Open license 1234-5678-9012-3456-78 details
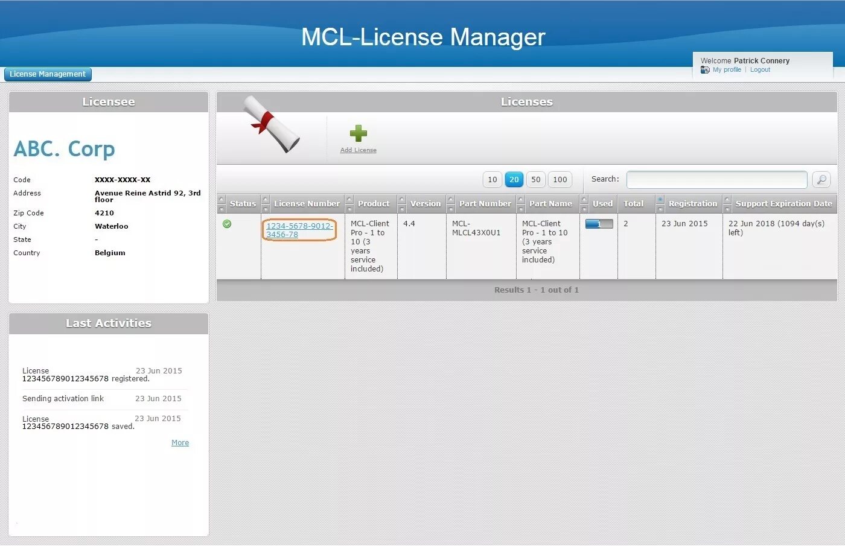Viewport: 845px width, 546px height. (x=299, y=229)
